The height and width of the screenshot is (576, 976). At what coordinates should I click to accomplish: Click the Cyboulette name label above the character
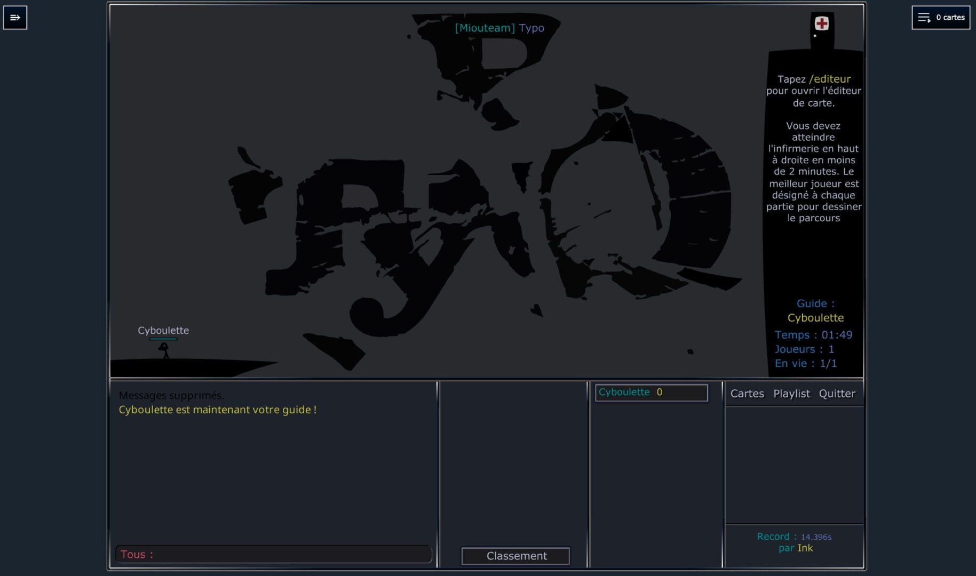(x=163, y=331)
